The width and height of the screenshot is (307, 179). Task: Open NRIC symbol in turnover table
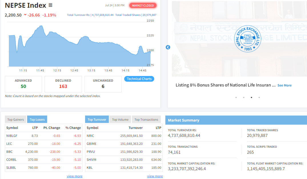tap(90, 136)
